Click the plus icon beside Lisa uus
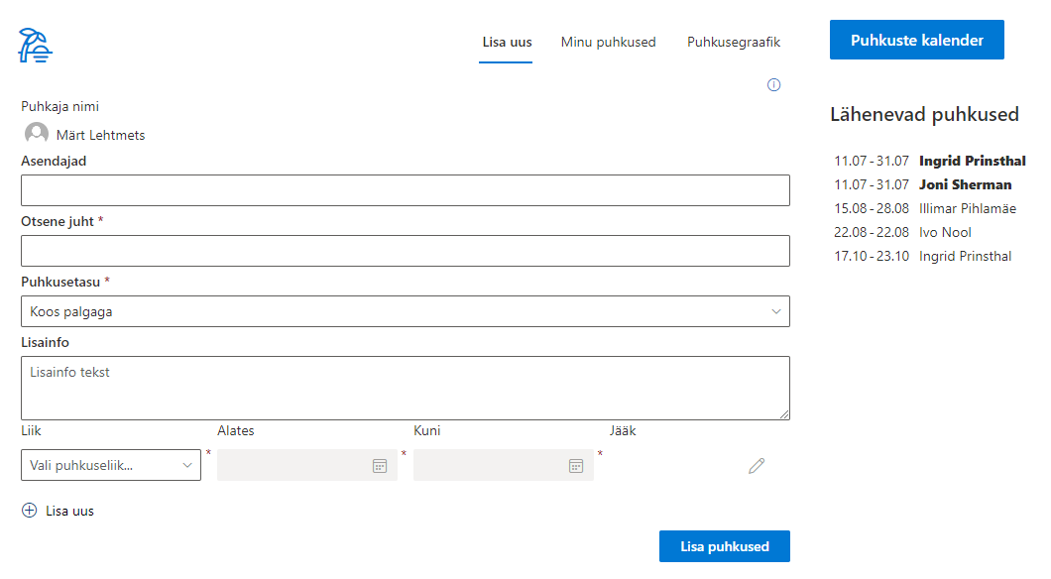1051x579 pixels. coord(30,512)
